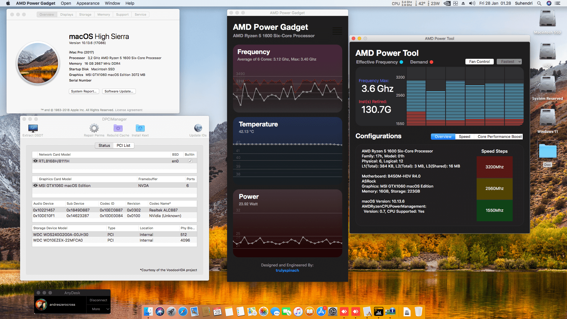The image size is (567, 319).
Task: Click the Rebuild Cache icon
Action: click(x=118, y=128)
